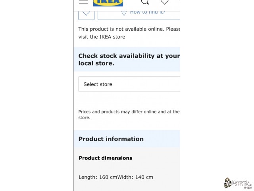Open the wishlist heart icon in header
Image resolution: width=254 pixels, height=191 pixels.
pyautogui.click(x=164, y=2)
